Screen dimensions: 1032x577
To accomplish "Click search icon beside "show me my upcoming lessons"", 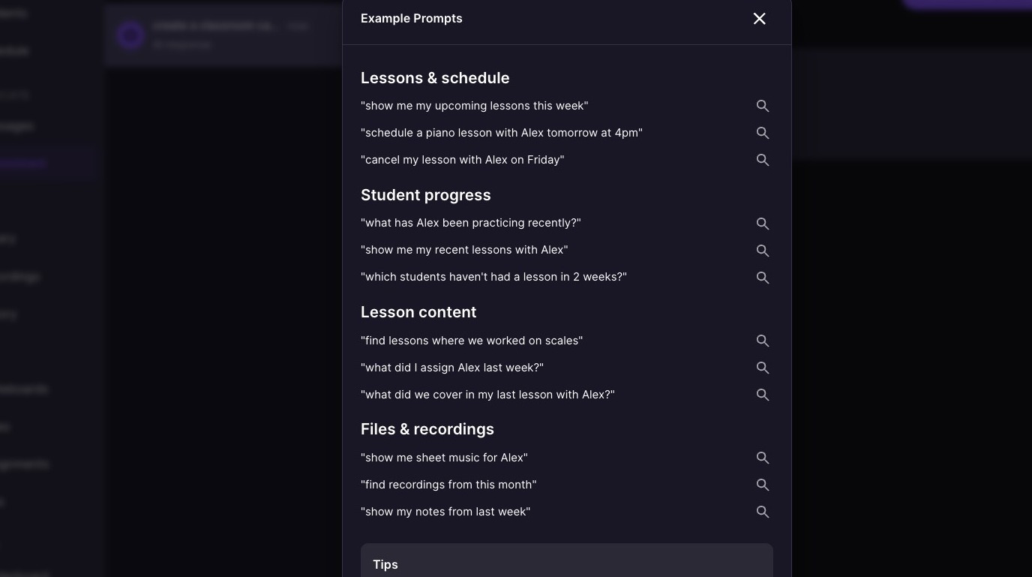I will point(763,106).
